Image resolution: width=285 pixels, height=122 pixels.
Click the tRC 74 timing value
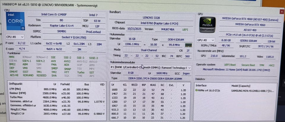pos(171,56)
